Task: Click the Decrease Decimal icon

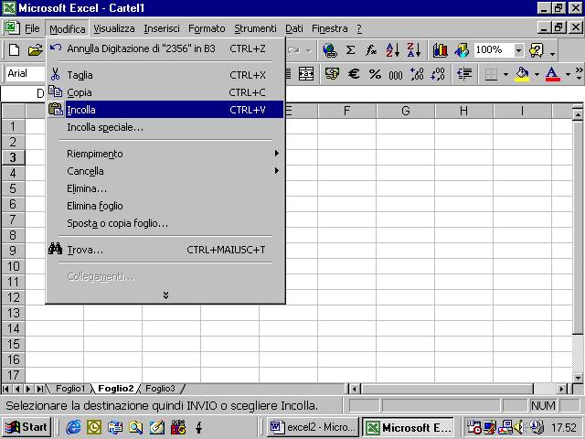Action: pos(438,73)
